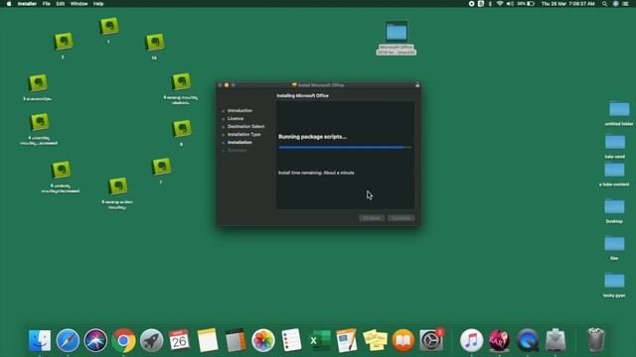The image size is (636, 357).
Task: Select the Microsoft Office folder on desktop
Action: click(397, 32)
